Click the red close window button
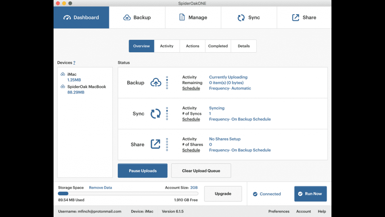 coord(58,3)
